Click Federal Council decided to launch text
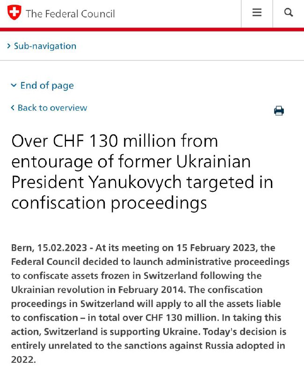This screenshot has height=375, width=304. (83, 262)
